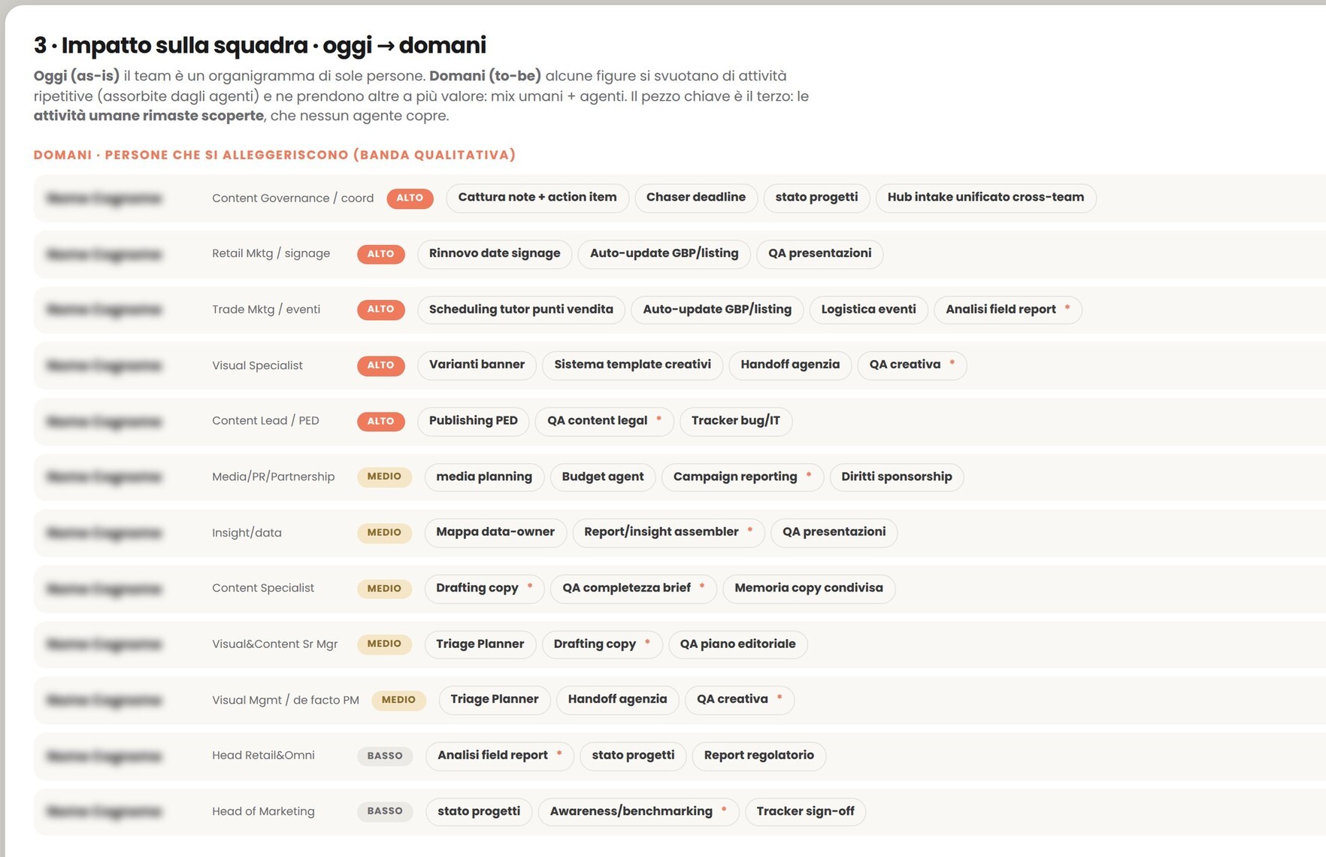Select 'QA presentazioni' in Insight/data row
The image size is (1326, 857).
(834, 533)
